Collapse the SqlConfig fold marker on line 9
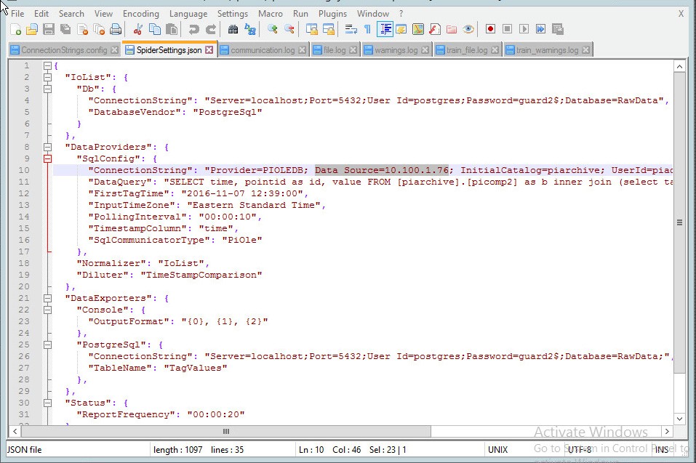 point(48,158)
